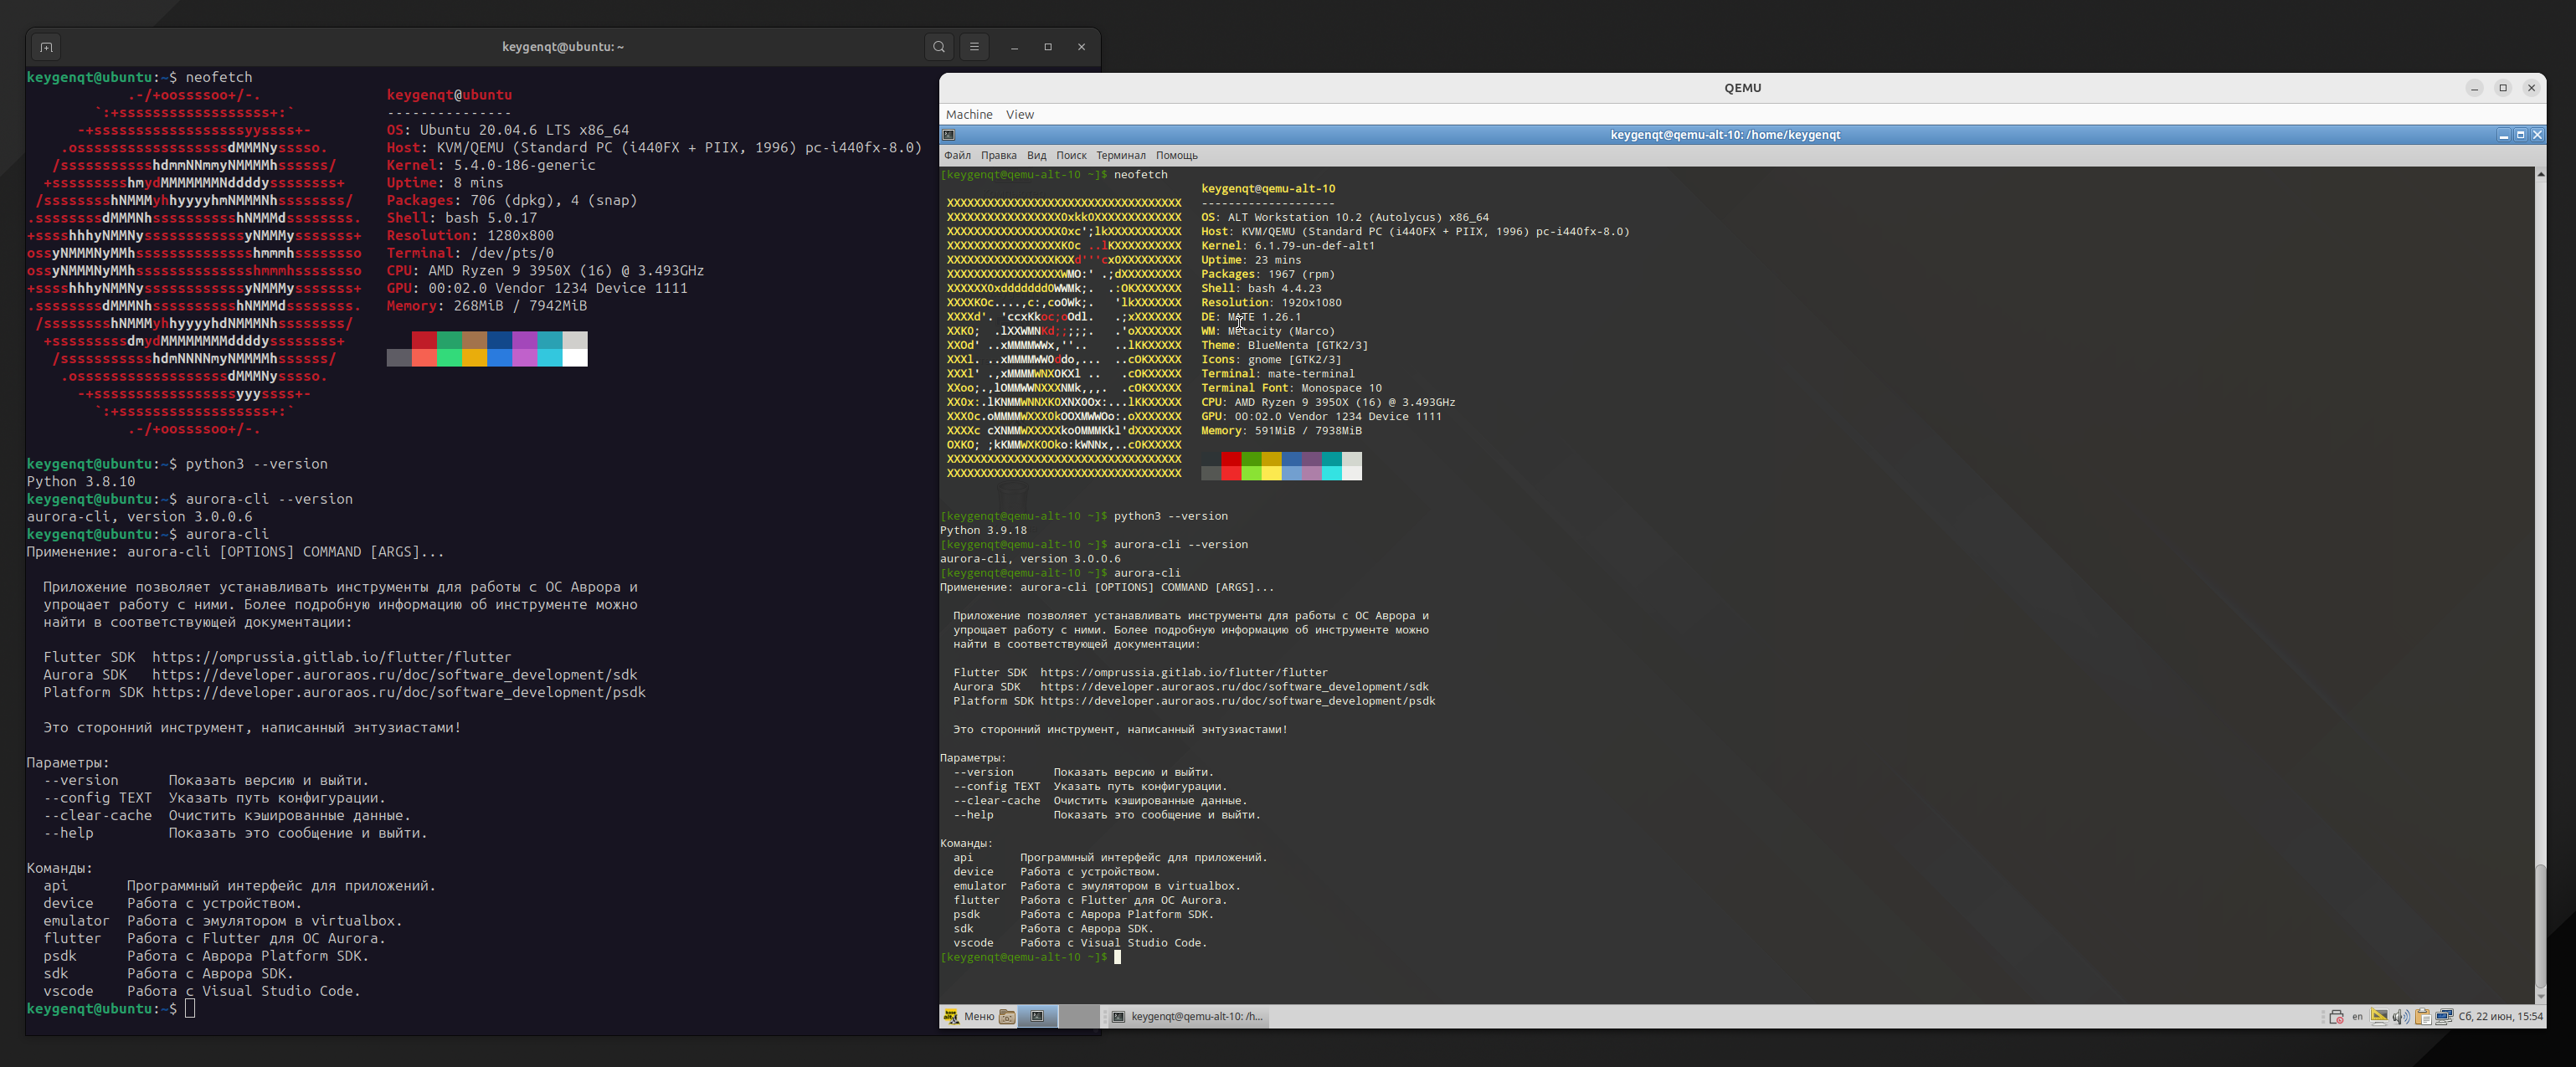Click 'Resolution: 1280x800' in the Ubuntu terminal

(470, 235)
